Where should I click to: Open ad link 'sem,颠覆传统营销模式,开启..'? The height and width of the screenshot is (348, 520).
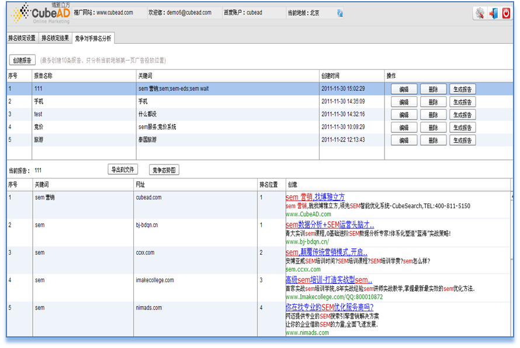(x=327, y=252)
